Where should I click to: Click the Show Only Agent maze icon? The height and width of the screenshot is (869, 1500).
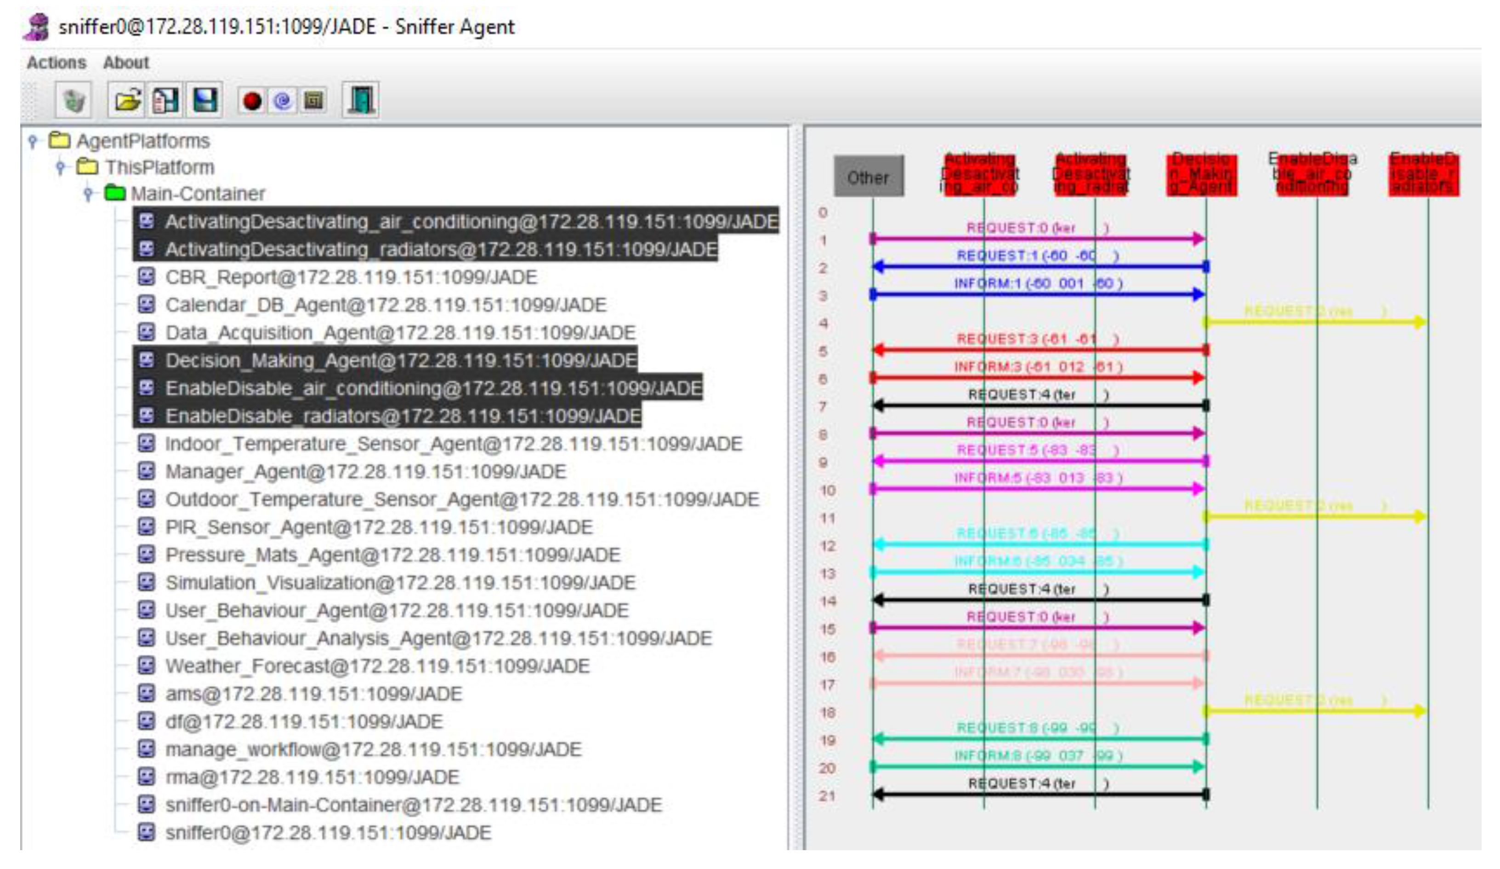tap(314, 100)
